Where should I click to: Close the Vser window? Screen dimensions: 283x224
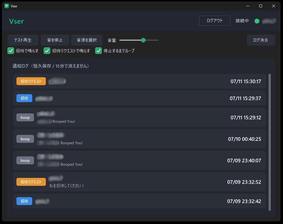274,6
